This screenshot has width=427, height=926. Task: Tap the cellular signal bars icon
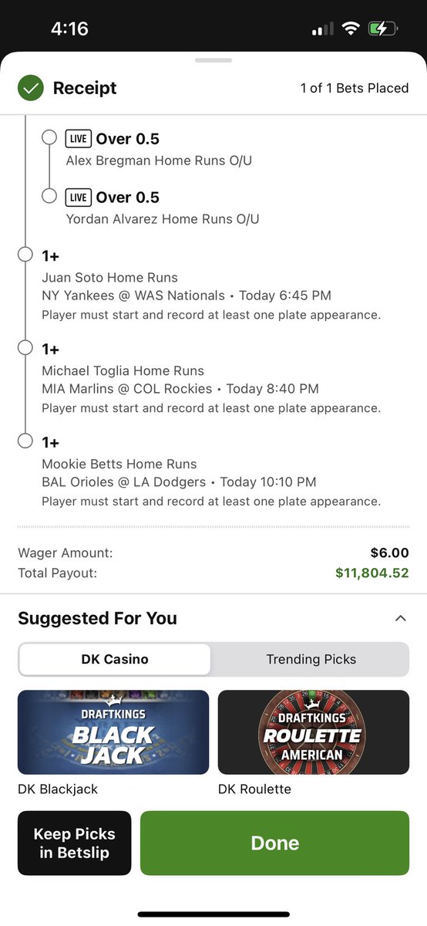coord(322,29)
